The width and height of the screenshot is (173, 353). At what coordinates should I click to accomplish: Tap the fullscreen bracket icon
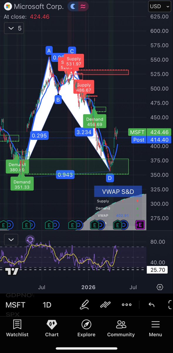(170, 305)
